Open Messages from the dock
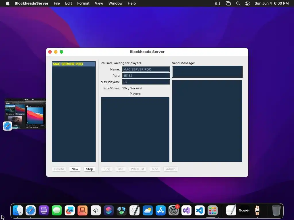The height and width of the screenshot is (220, 294). pyautogui.click(x=57, y=210)
